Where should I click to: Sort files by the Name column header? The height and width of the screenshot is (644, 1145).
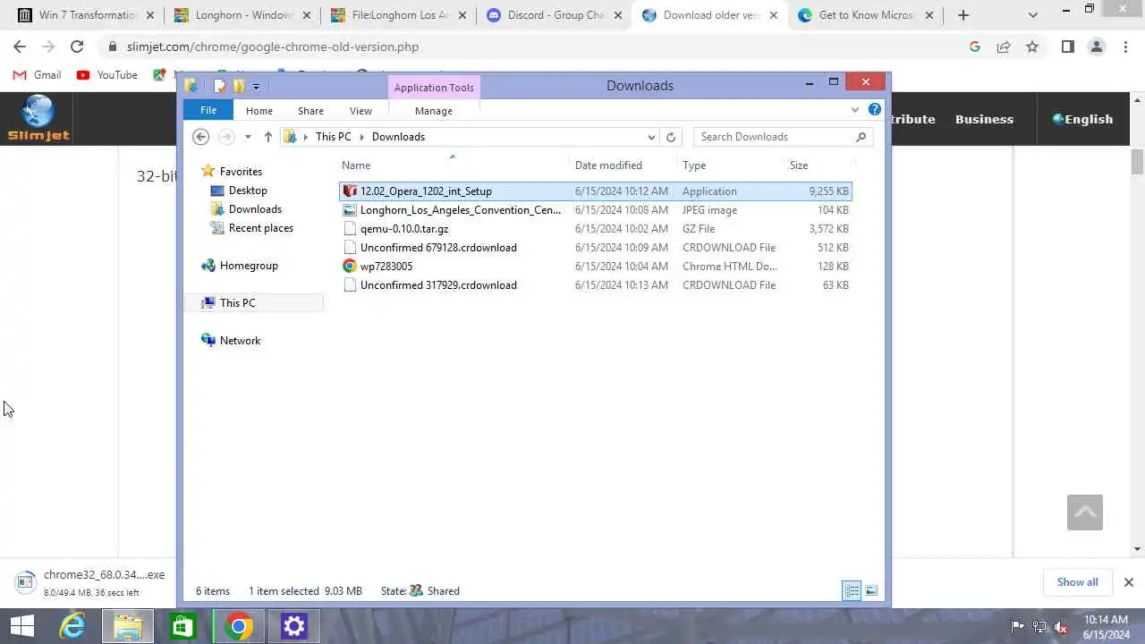click(x=356, y=165)
